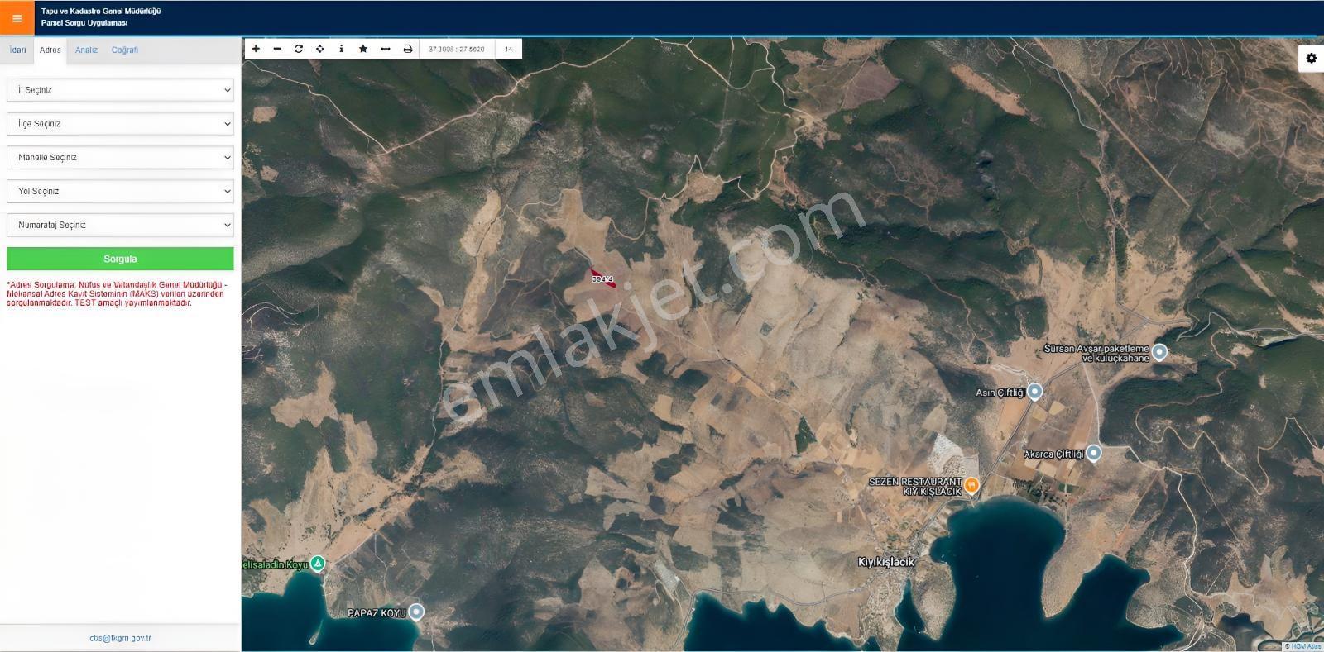
Task: Expand the Mahalle Seçiniz dropdown
Action: [x=120, y=158]
